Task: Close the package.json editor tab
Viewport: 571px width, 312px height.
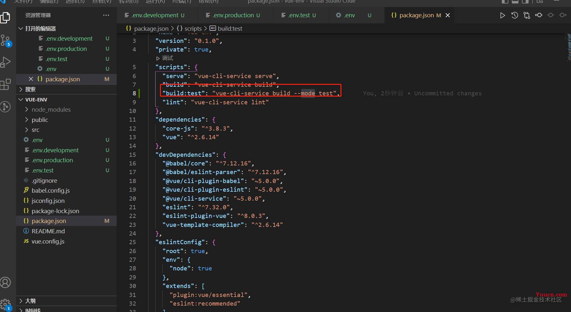Action: [448, 15]
